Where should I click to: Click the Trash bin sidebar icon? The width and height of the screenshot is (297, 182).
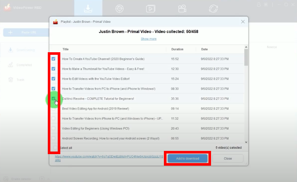coord(11,80)
